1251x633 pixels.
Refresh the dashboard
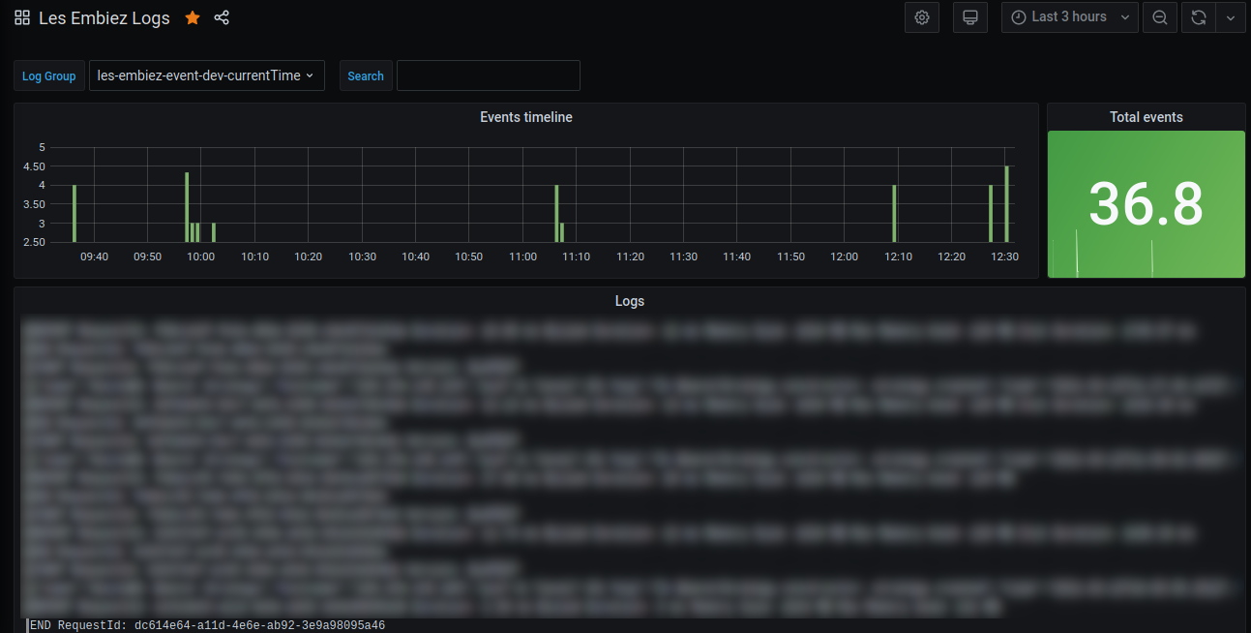coord(1198,17)
